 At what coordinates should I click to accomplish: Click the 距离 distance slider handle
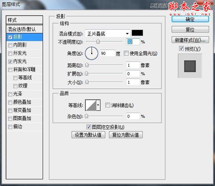pyautogui.click(x=87, y=65)
